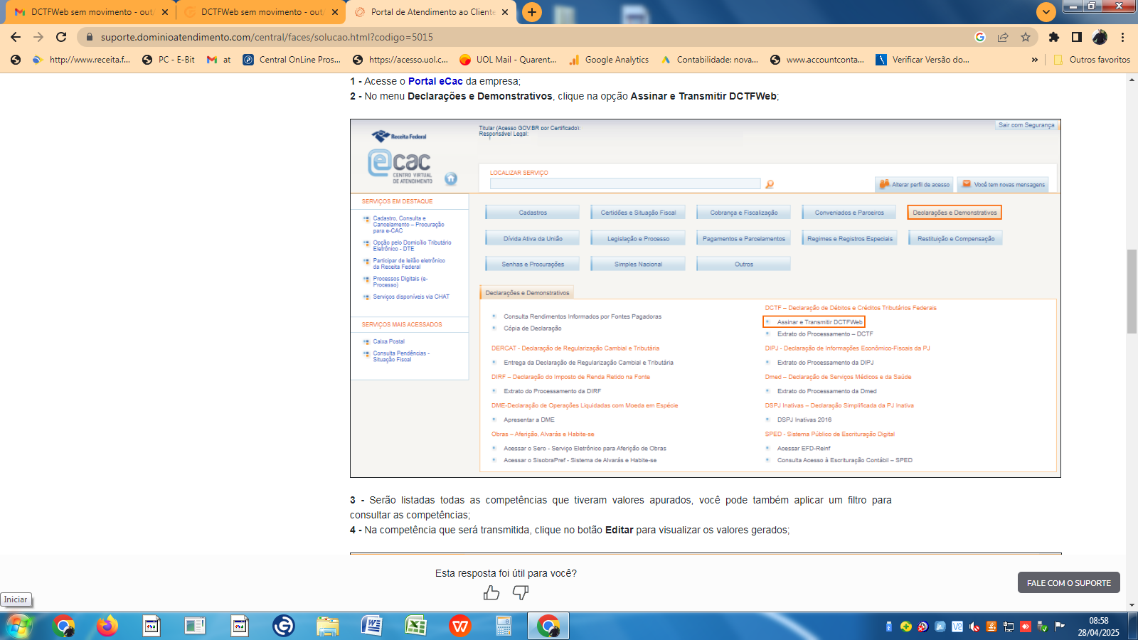Open the Chrome extensions puzzle icon
The width and height of the screenshot is (1138, 640).
coord(1054,37)
